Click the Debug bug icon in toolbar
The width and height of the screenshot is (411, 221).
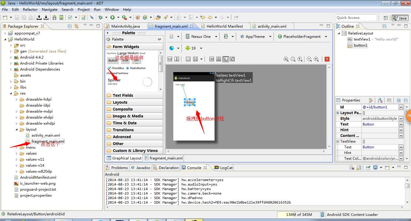point(100,17)
